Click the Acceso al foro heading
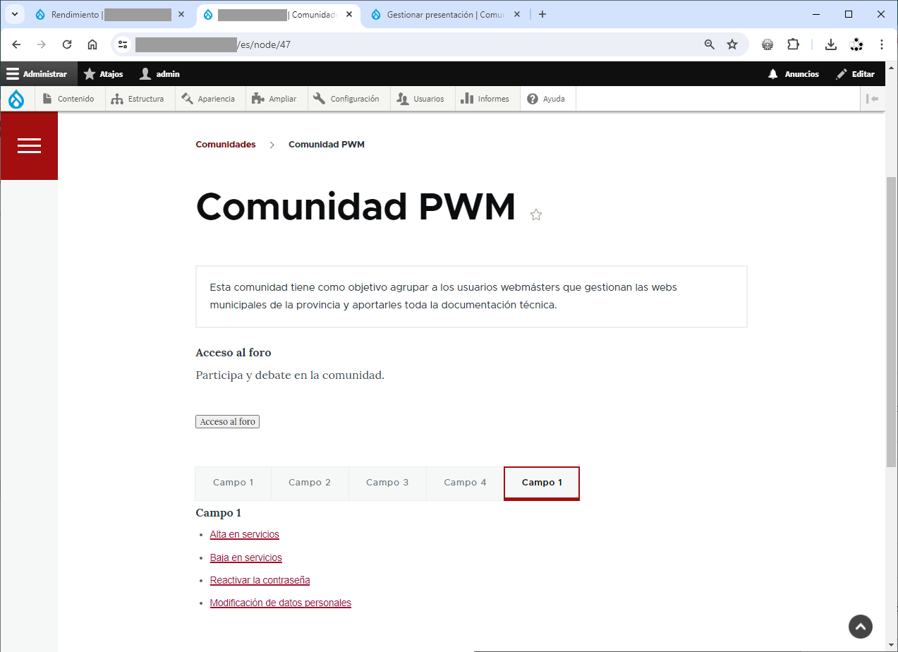 233,353
